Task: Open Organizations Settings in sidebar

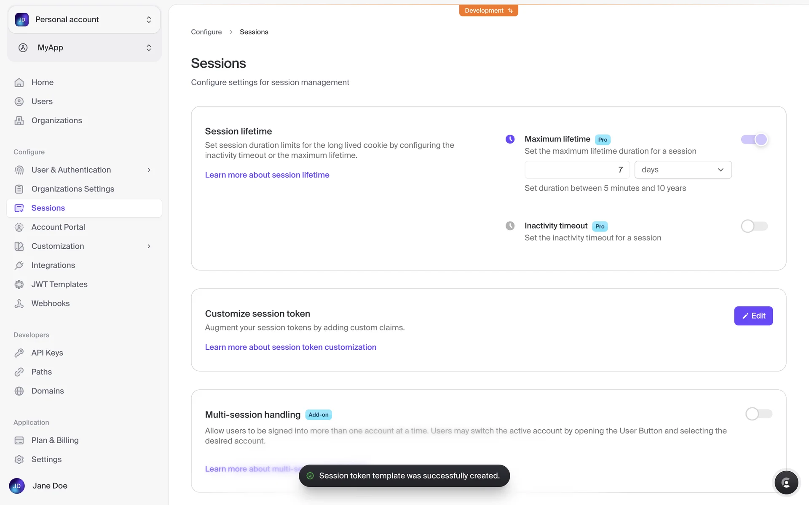Action: [x=72, y=189]
